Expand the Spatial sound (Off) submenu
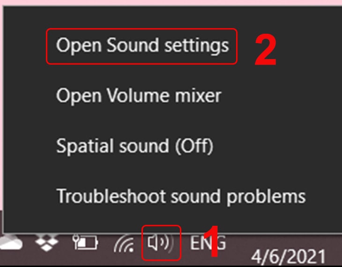The image size is (342, 267). pos(134,146)
